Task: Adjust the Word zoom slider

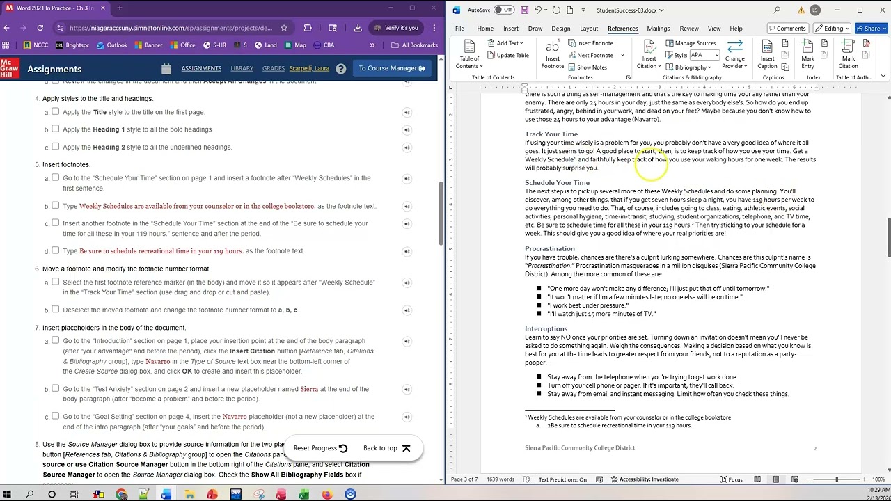Action: 837,479
